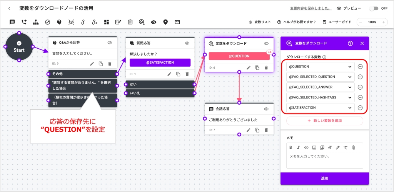Image resolution: width=394 pixels, height=192 pixels.
Task: Toggle visibility eye on 質問応答 node
Action: 187,43
